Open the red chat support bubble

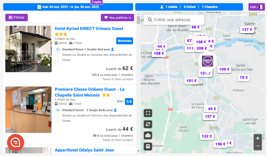pos(16,142)
